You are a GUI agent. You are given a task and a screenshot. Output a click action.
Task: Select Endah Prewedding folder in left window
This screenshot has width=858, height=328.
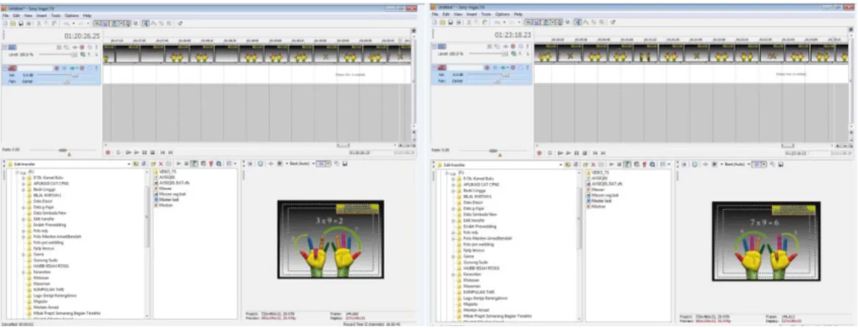click(x=49, y=225)
